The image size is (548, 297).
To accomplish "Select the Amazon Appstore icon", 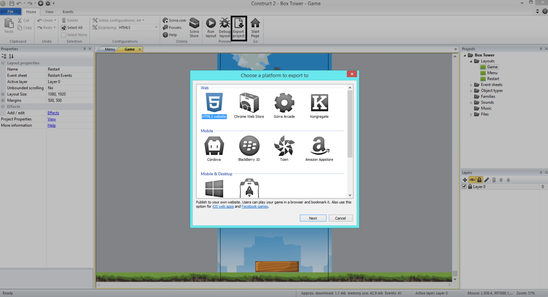I will click(x=319, y=146).
